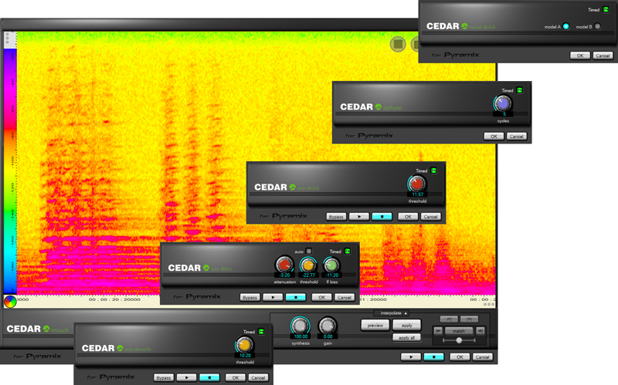This screenshot has height=385, width=618.
Task: Cancel the manual declick window
Action: tap(603, 56)
